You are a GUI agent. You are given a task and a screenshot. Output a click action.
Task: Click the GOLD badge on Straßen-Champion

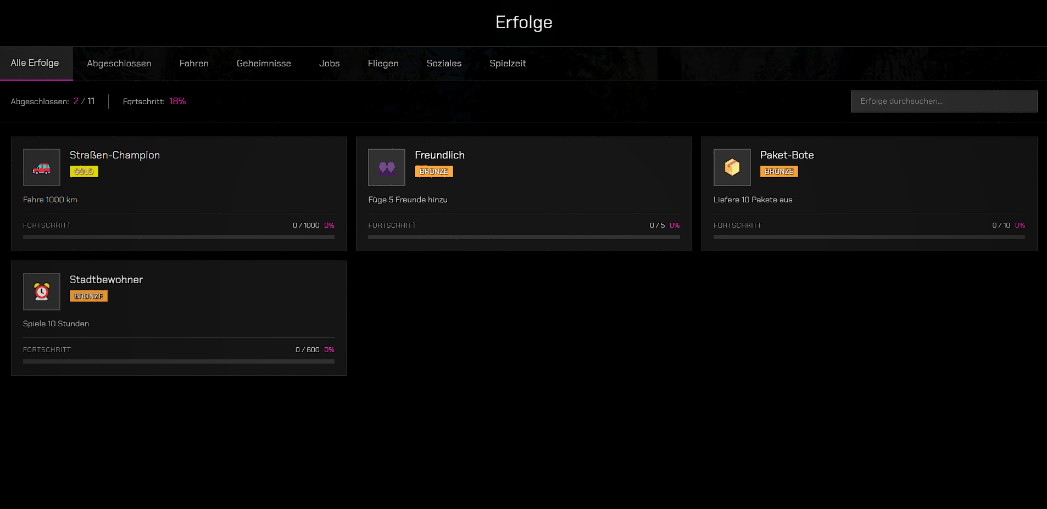(x=84, y=172)
